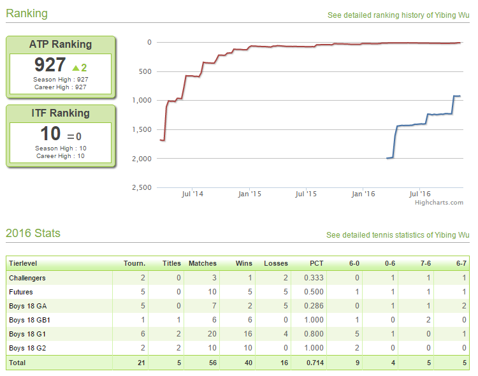Click the green ATP ranking up arrow
Screen dimensions: 478x376
(76, 68)
